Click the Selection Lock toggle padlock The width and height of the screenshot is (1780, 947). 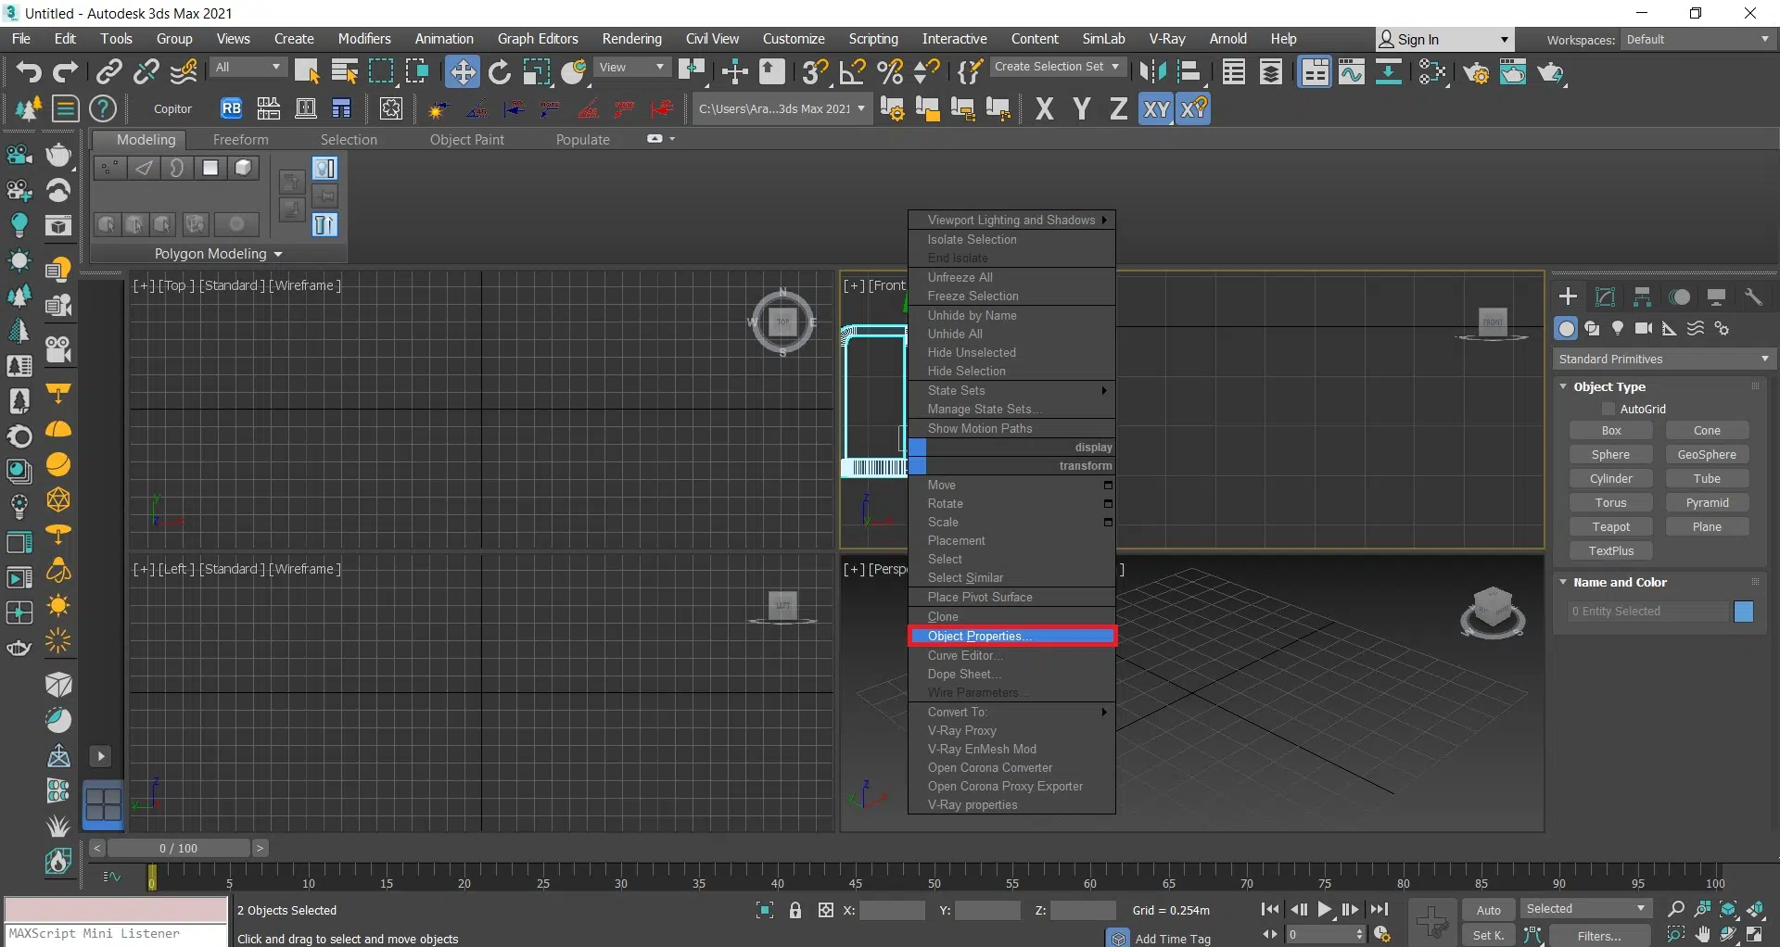point(795,910)
